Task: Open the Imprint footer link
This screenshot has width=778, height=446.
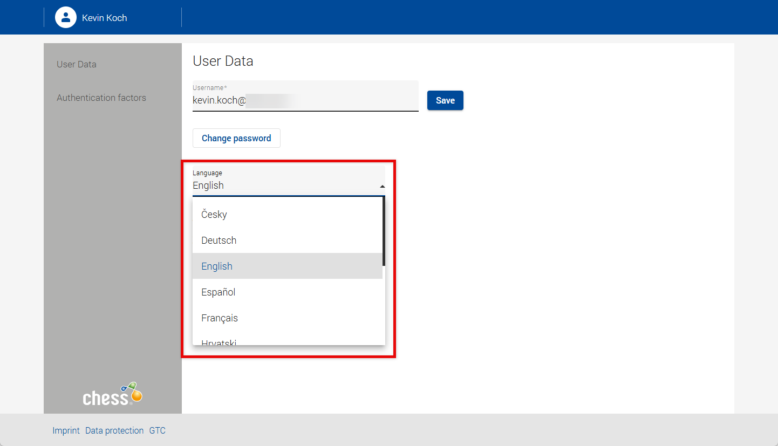Action: (66, 430)
